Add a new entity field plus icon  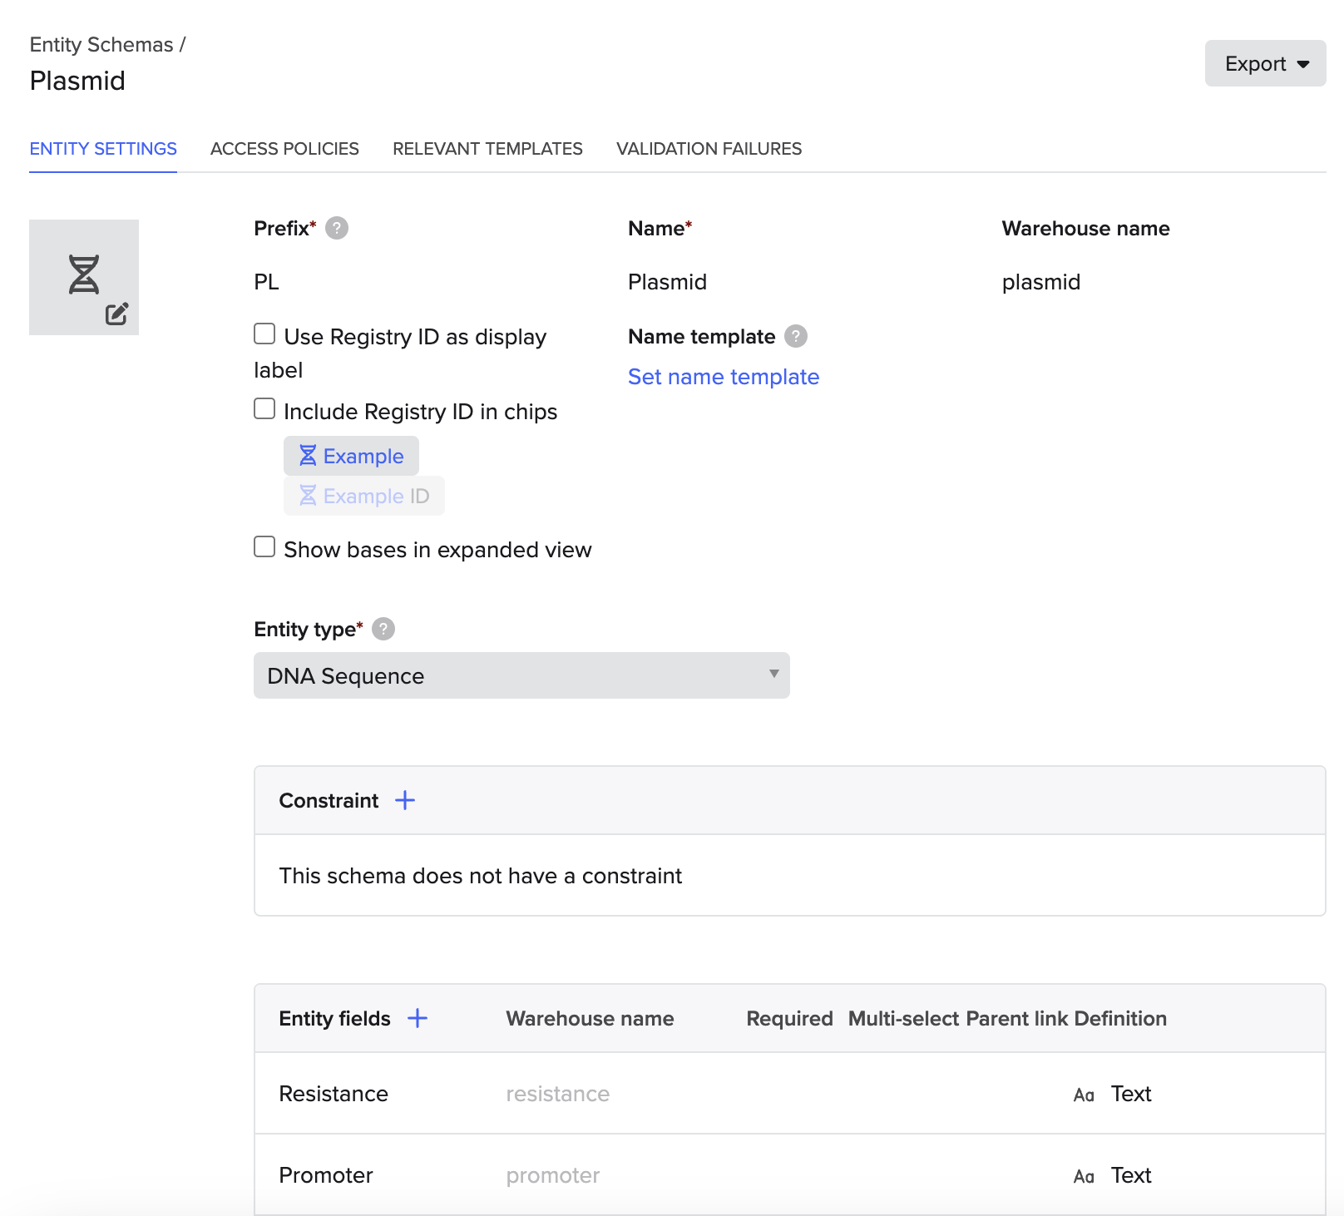pos(418,1018)
